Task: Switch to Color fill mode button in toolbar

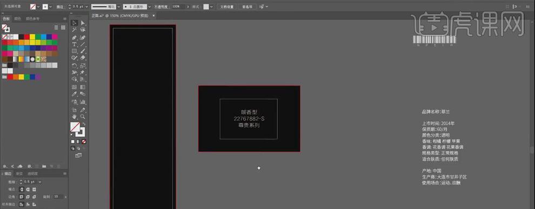Action: click(x=72, y=141)
